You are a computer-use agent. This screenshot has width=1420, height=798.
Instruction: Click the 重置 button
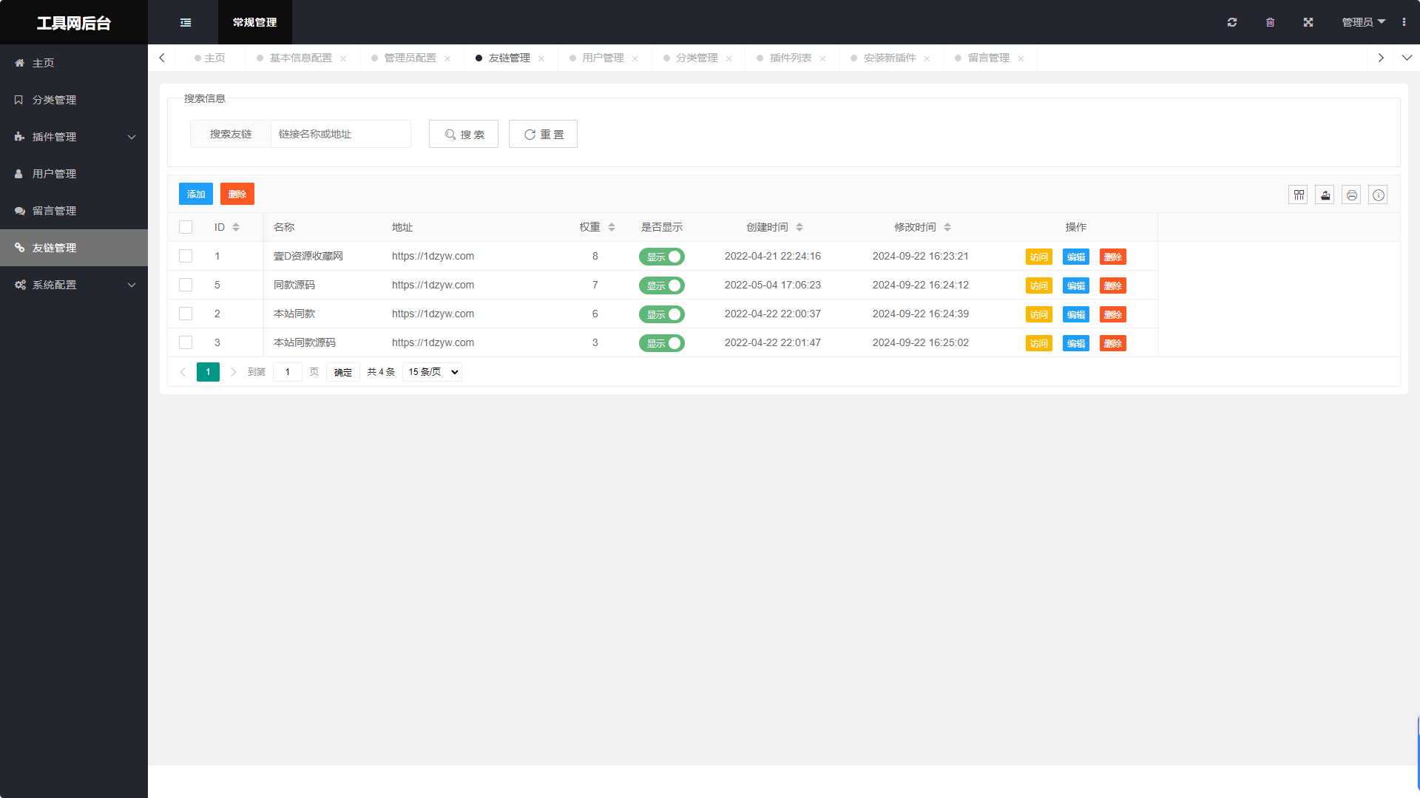[543, 134]
